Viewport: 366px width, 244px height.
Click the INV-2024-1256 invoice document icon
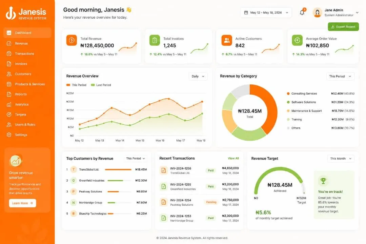pyautogui.click(x=164, y=170)
